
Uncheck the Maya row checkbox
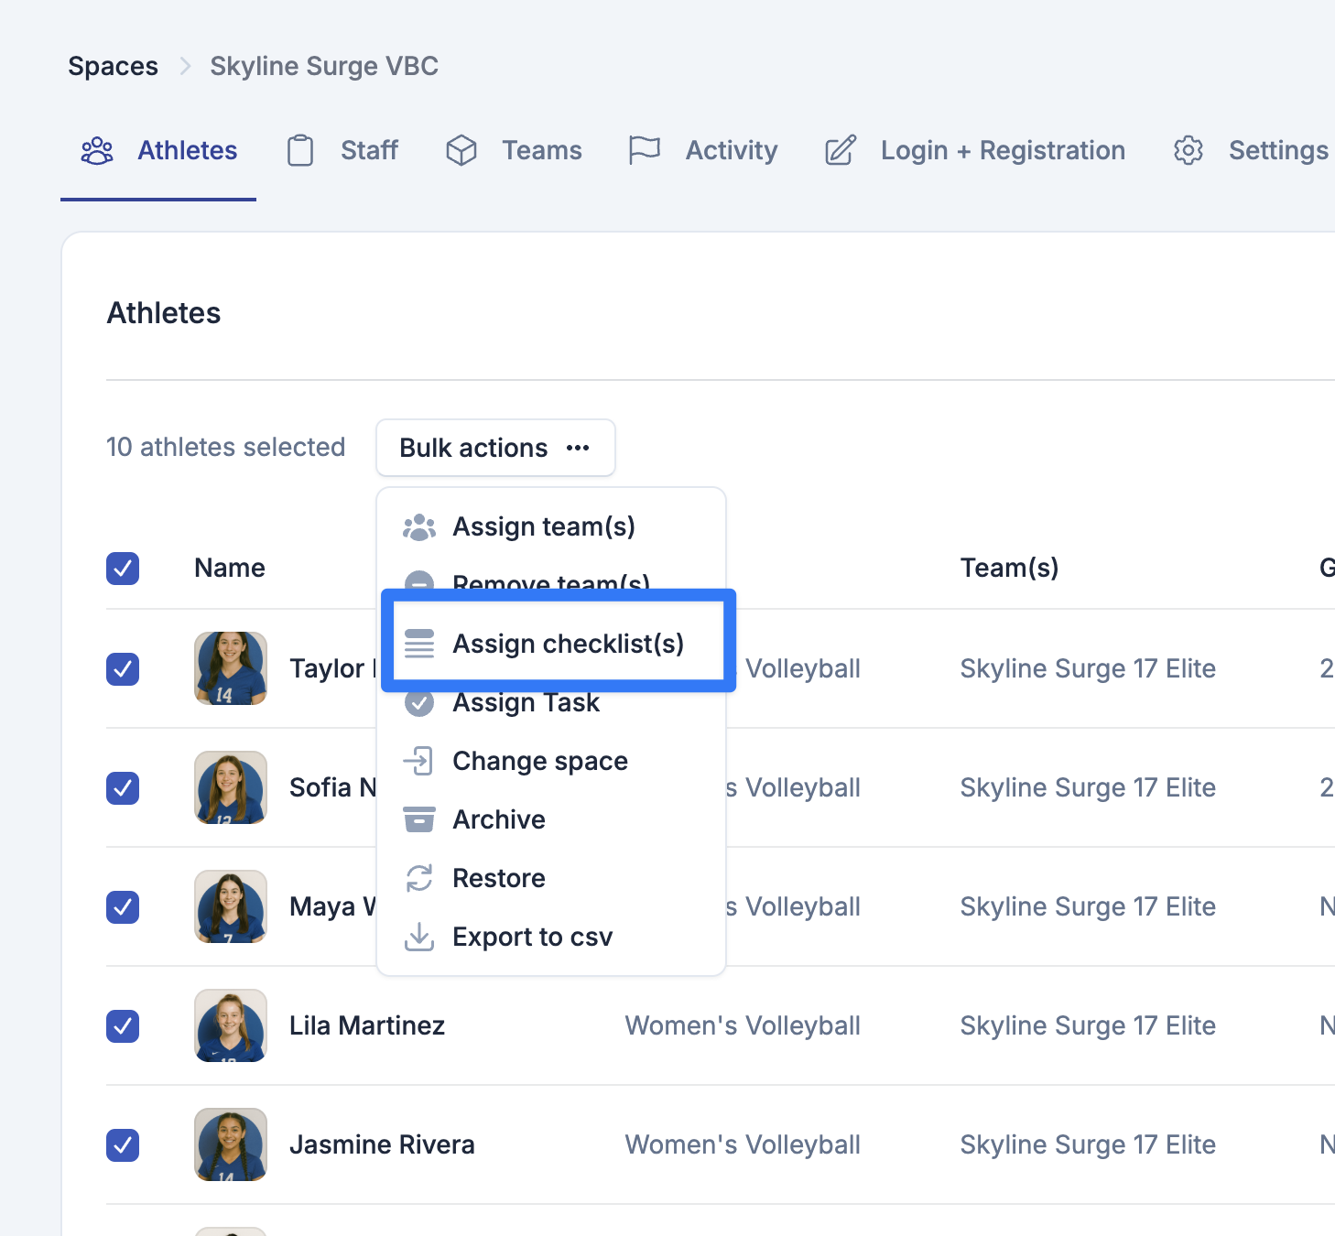pyautogui.click(x=123, y=906)
